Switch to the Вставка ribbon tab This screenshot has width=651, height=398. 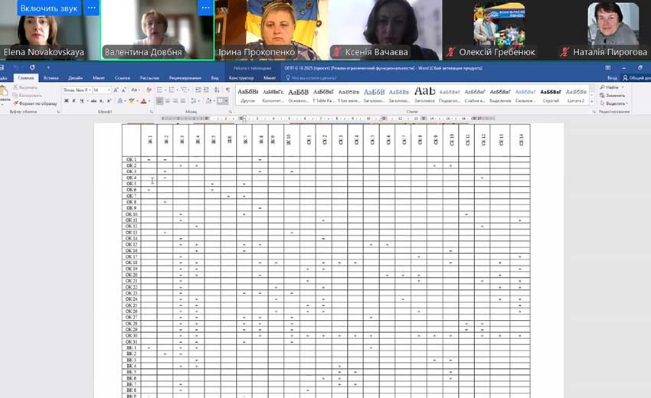click(52, 77)
